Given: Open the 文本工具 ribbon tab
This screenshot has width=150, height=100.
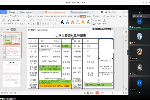Looking at the screenshot, I should pyautogui.click(x=83, y=16).
